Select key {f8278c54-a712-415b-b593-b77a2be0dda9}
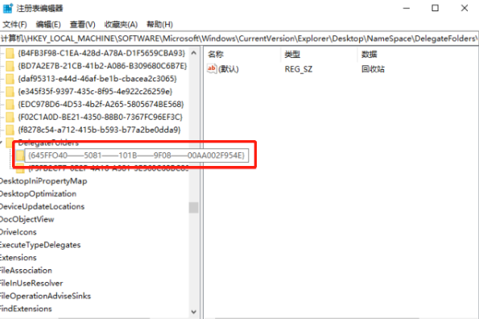 [99, 130]
